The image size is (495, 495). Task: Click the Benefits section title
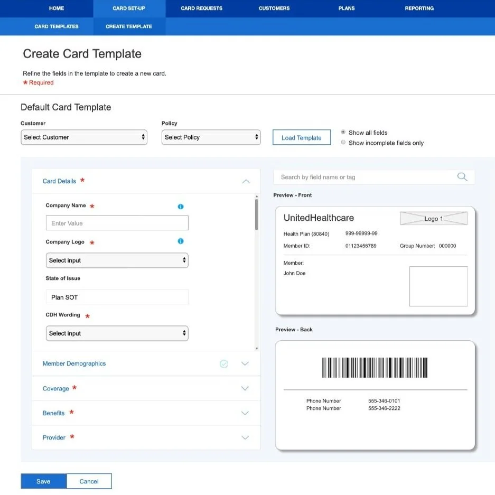pyautogui.click(x=53, y=413)
